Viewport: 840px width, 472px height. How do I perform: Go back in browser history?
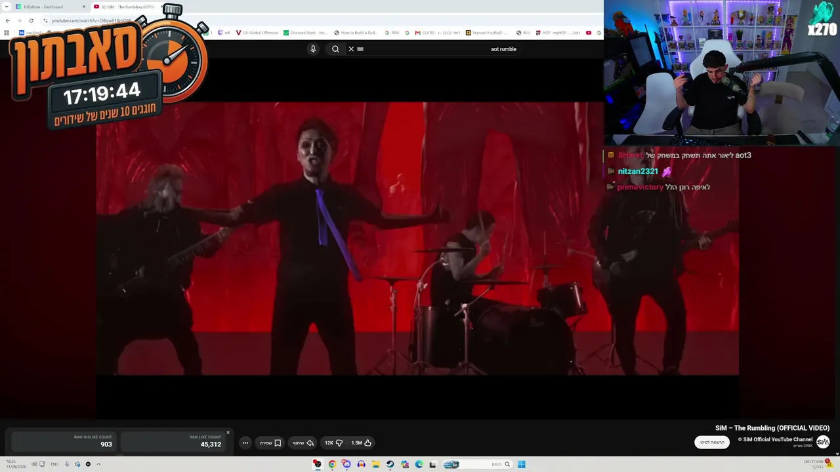pos(7,20)
